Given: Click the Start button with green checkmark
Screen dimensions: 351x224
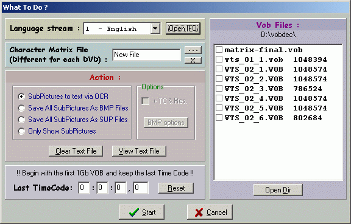Looking at the screenshot, I should coord(141,212).
